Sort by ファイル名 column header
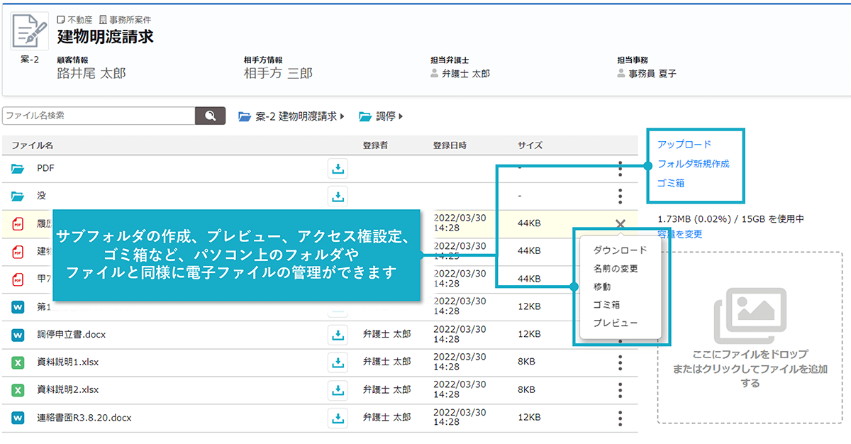Image resolution: width=851 pixels, height=444 pixels. 32,145
